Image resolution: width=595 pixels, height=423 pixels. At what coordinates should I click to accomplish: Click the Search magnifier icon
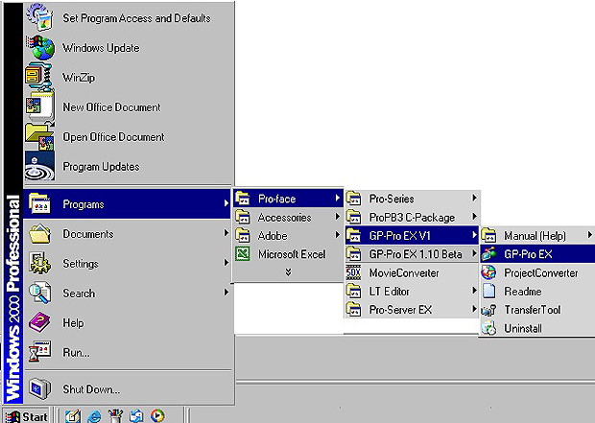40,293
